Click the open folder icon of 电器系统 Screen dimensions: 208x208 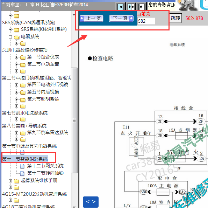click(x=16, y=37)
